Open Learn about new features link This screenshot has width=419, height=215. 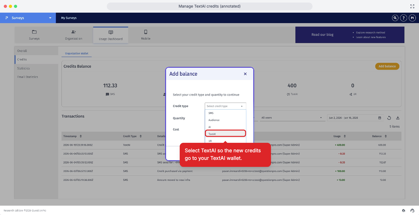371,37
